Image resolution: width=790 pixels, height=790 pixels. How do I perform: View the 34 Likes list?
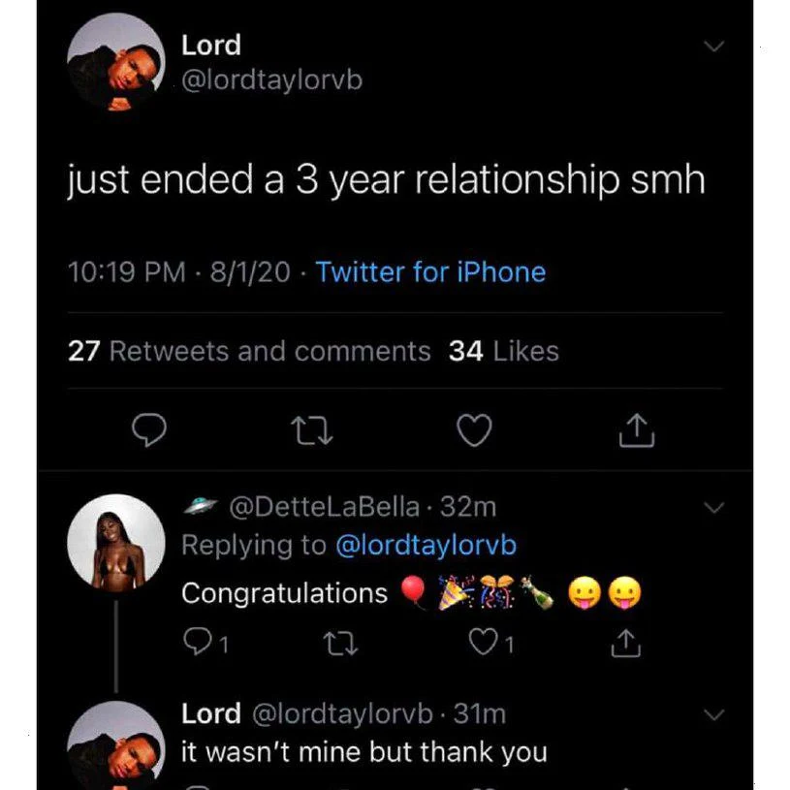tap(504, 351)
